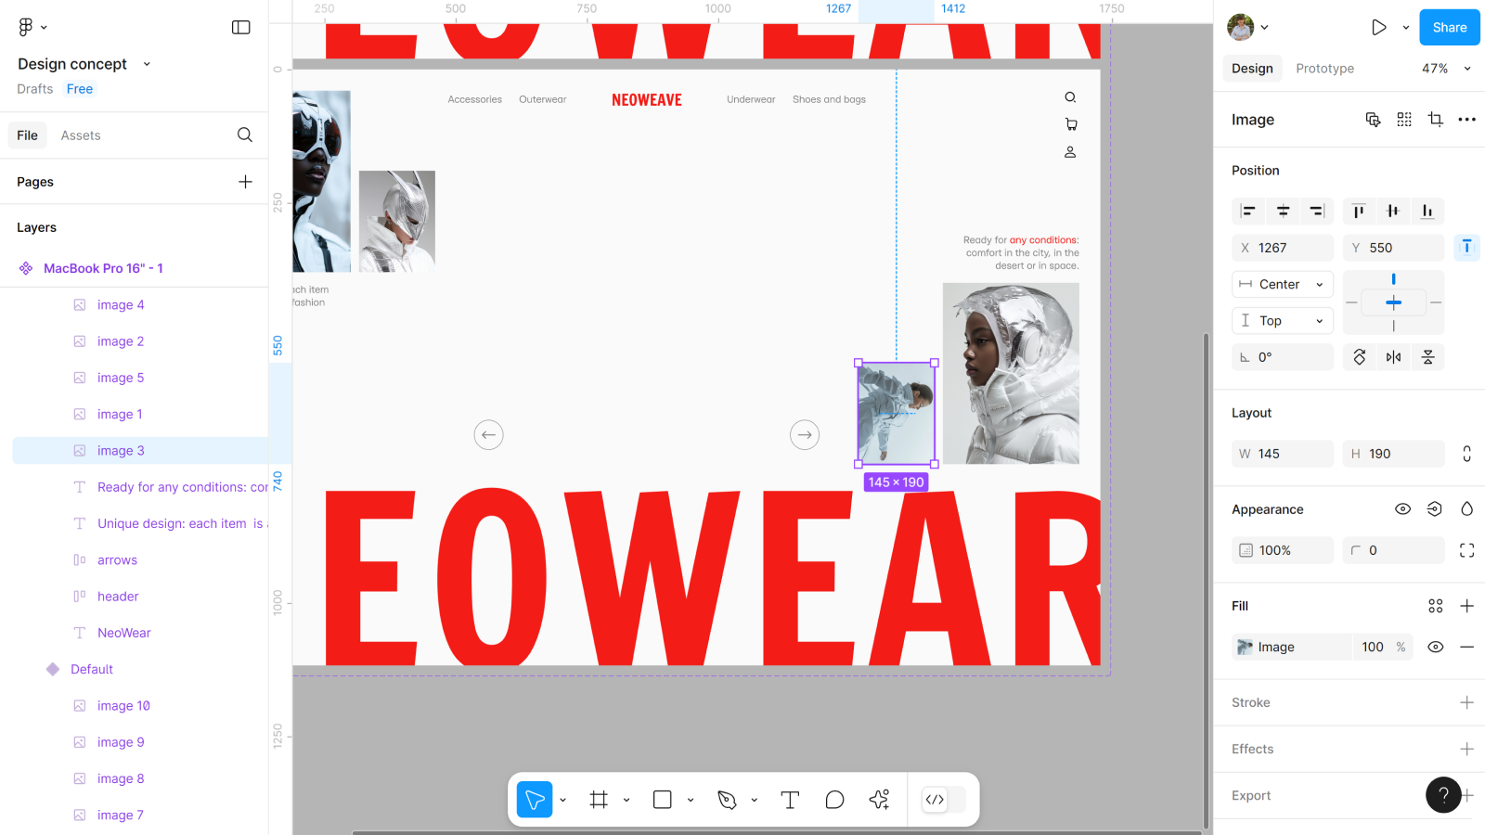Click the flip horizontal icon
Viewport: 1485px width, 835px height.
pos(1393,357)
